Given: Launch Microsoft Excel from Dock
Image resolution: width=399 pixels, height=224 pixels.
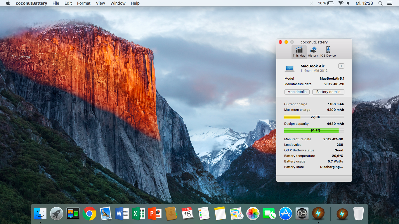Looking at the screenshot, I should [138, 213].
